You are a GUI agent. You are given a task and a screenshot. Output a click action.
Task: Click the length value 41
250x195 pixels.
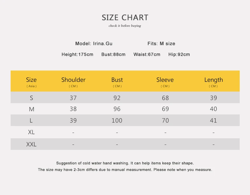click(x=213, y=120)
